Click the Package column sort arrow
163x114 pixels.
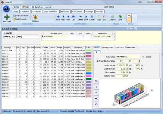pyautogui.click(x=15, y=48)
